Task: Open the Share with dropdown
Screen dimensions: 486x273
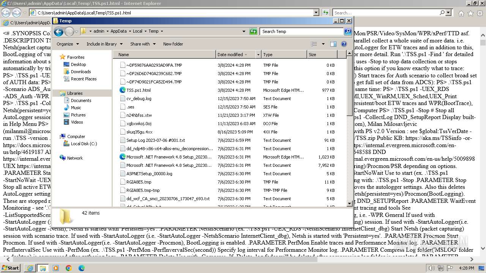Action: pyautogui.click(x=142, y=44)
